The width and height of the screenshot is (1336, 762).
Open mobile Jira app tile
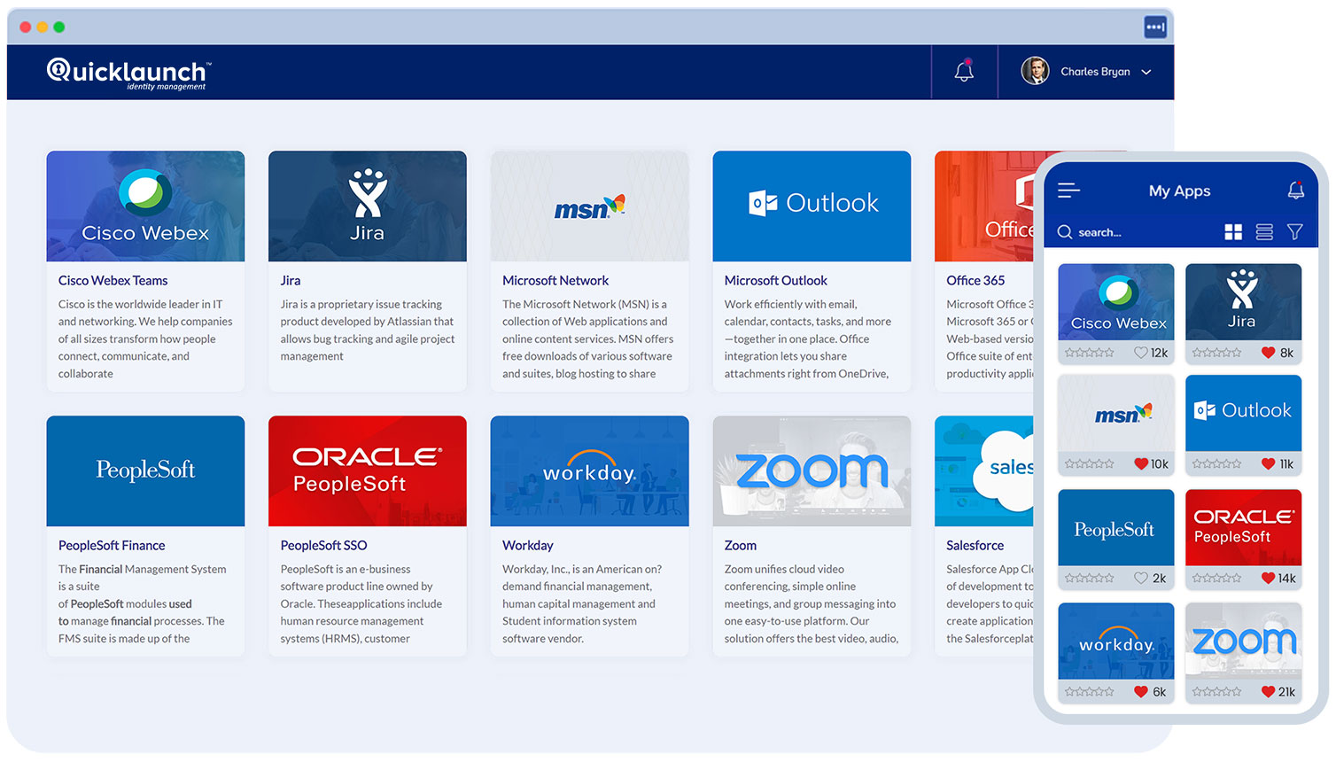(x=1244, y=302)
